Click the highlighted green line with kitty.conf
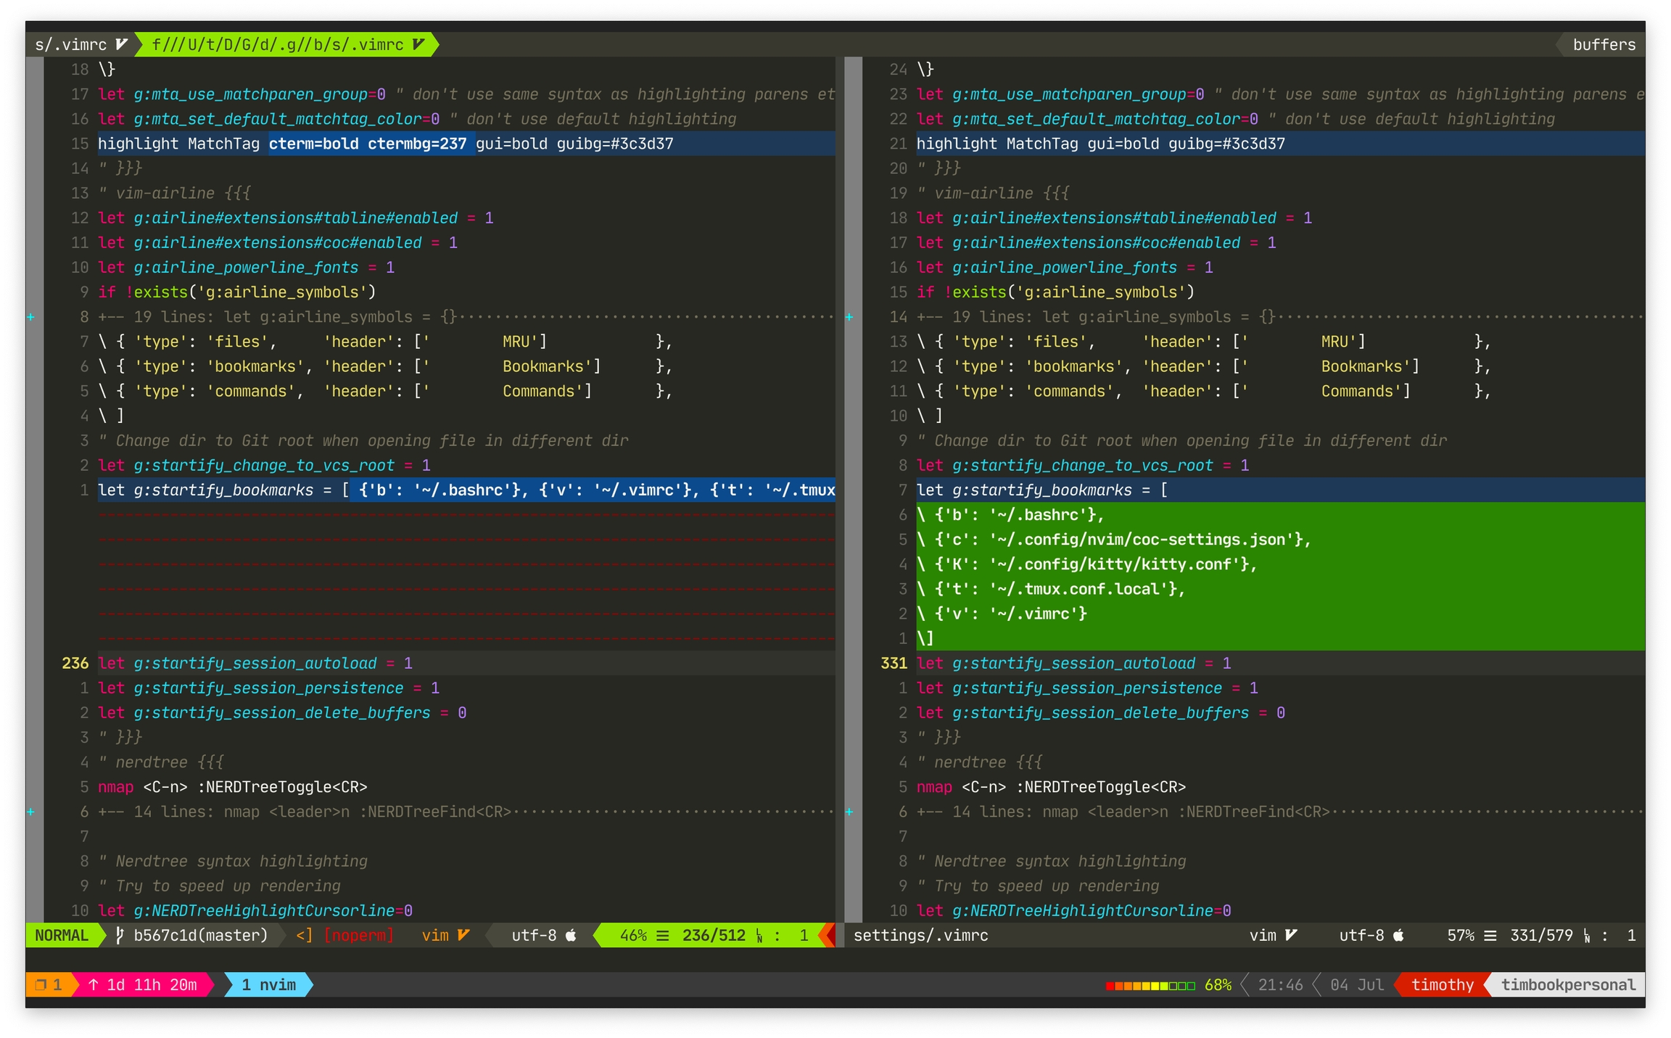 1088,564
